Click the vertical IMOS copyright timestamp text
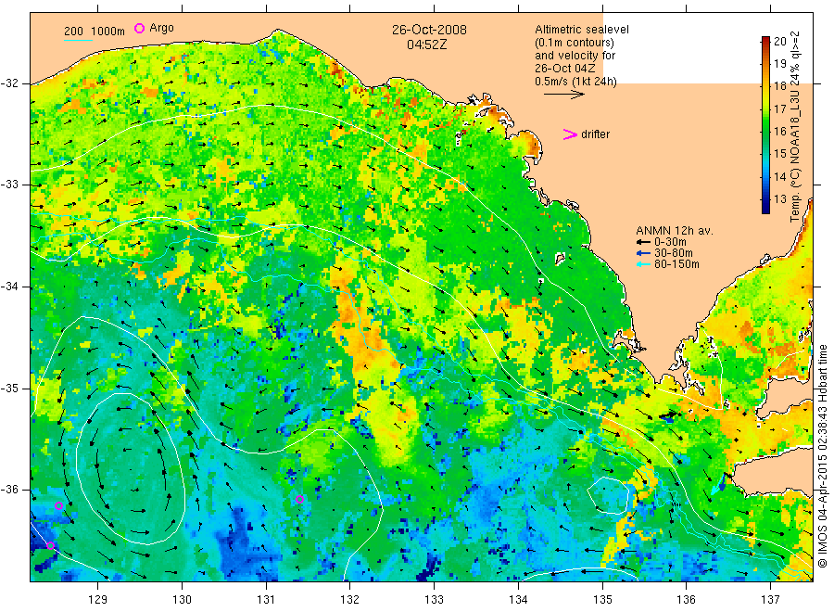 pos(823,455)
